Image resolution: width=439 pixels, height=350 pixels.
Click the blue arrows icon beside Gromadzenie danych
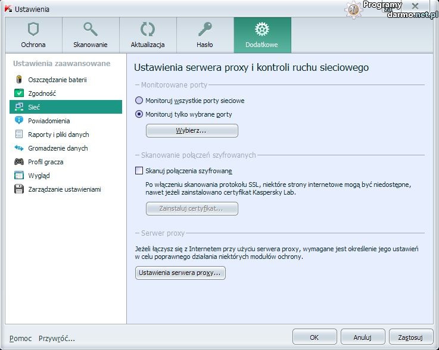click(x=19, y=148)
